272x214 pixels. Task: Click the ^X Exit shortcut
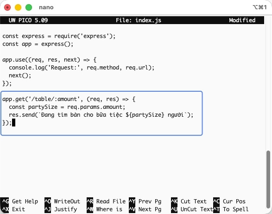coord(13,209)
